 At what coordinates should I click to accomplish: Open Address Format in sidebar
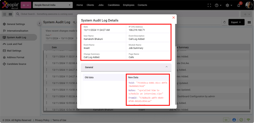pyautogui.click(x=16, y=57)
